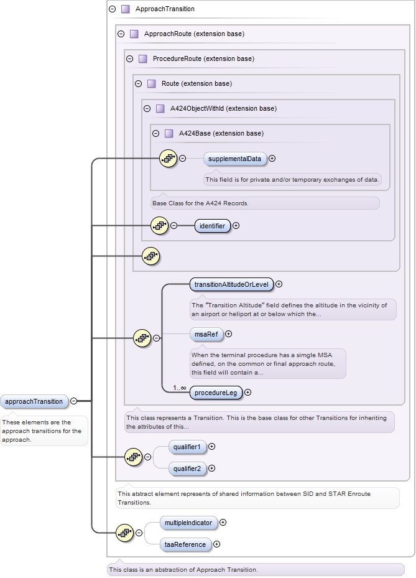Expand the procedureLeg element
Viewport: 416px width, 578px height.
tap(248, 393)
